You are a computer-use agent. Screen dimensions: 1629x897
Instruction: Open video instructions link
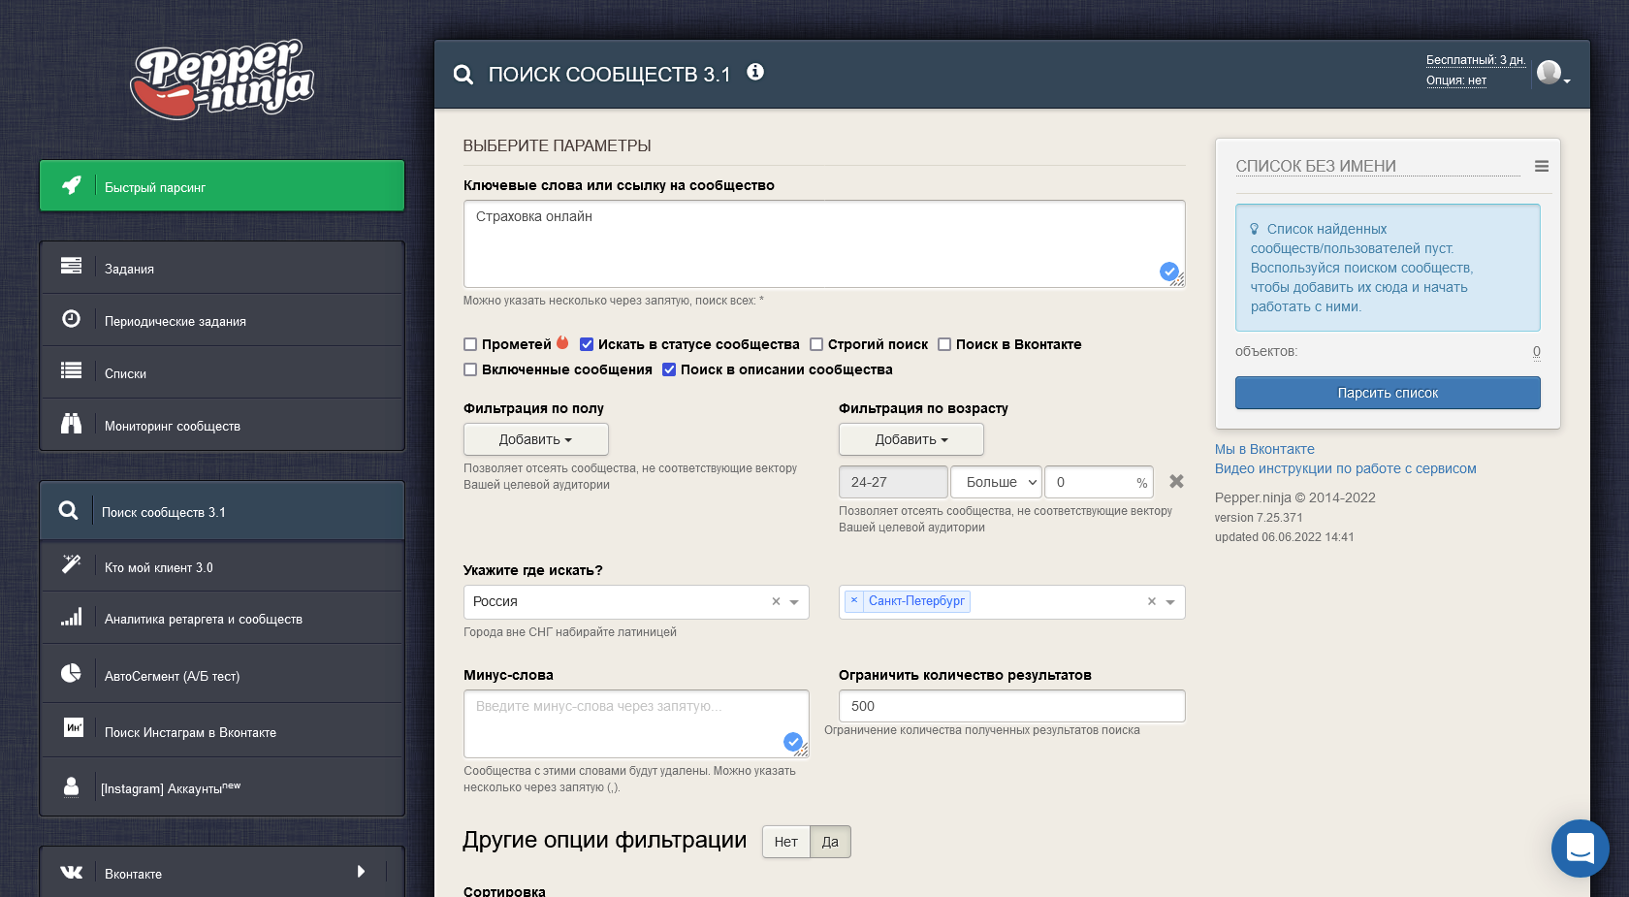point(1345,468)
